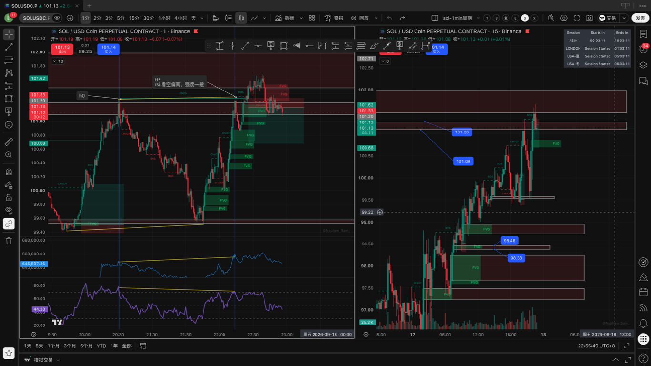Toggle the drawing sync link icon

point(9,223)
